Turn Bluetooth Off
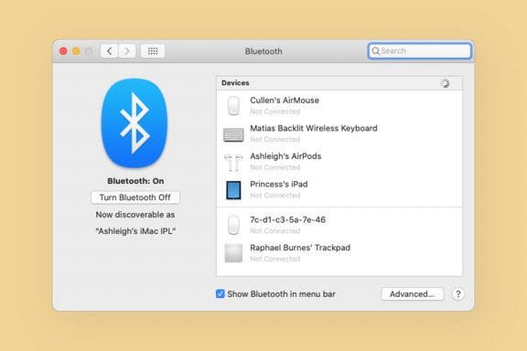This screenshot has height=351, width=527. click(x=135, y=197)
